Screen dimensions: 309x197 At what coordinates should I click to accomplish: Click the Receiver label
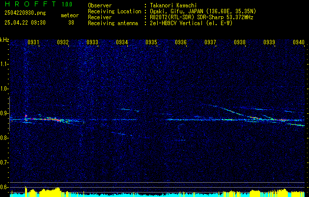100,17
